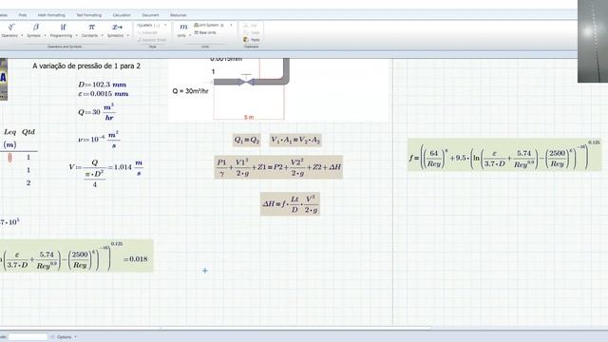This screenshot has width=608, height=342.
Task: Select the 'ΔH=f·Lt/D·V²/2g' head loss equation
Action: (x=290, y=203)
